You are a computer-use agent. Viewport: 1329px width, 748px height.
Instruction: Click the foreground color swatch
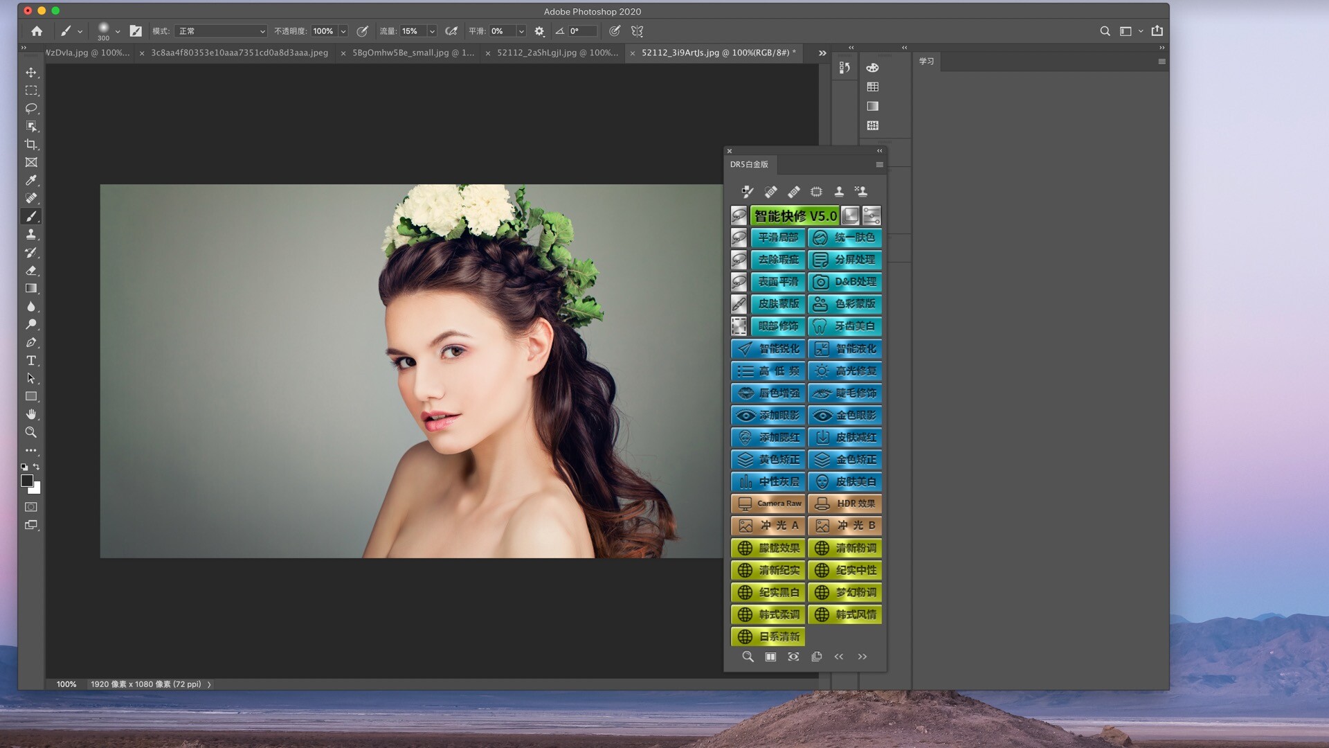[x=27, y=481]
